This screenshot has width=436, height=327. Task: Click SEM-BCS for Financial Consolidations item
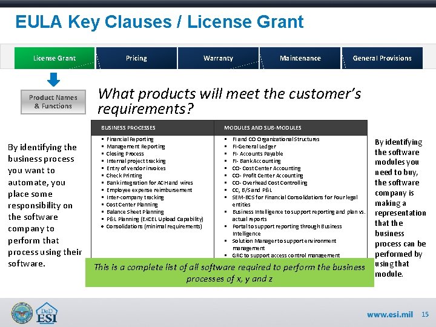[295, 201]
